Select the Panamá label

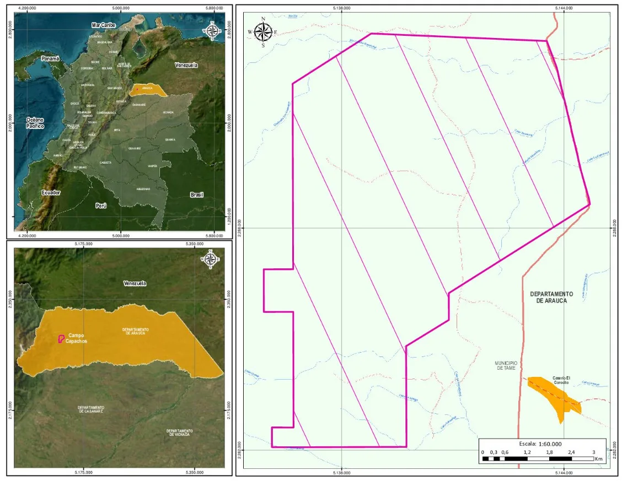[50, 58]
